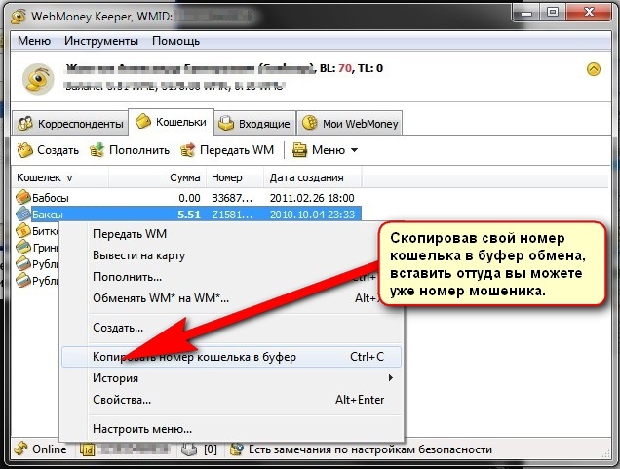Click the wallet number B3687…
This screenshot has height=469, width=620.
232,197
